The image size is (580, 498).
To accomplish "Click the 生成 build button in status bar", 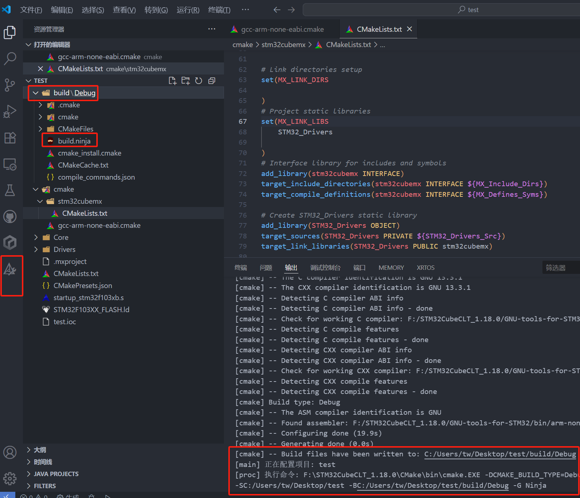I will (x=68, y=496).
